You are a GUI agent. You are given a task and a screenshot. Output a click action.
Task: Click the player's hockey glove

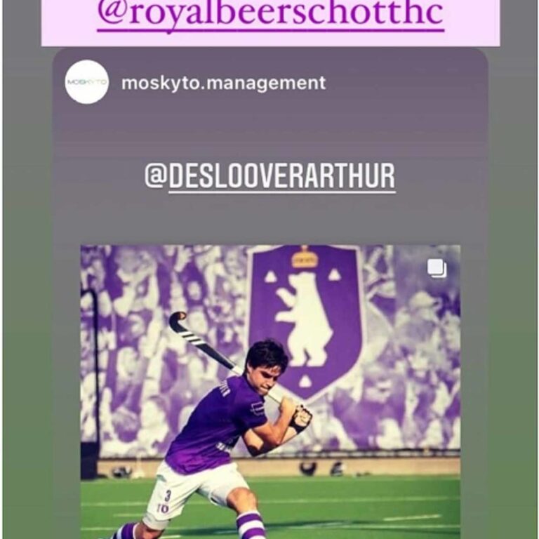tap(300, 419)
